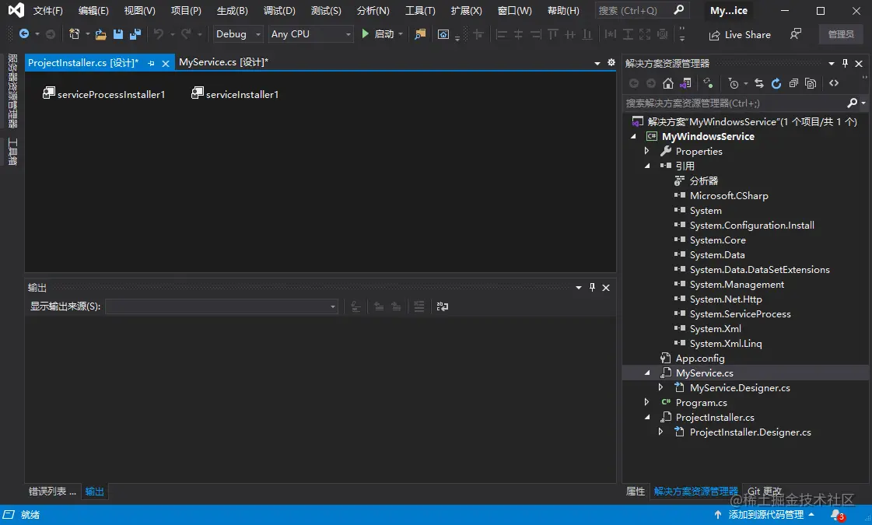The width and height of the screenshot is (872, 525).
Task: Open the Debug configuration dropdown
Action: [x=239, y=34]
